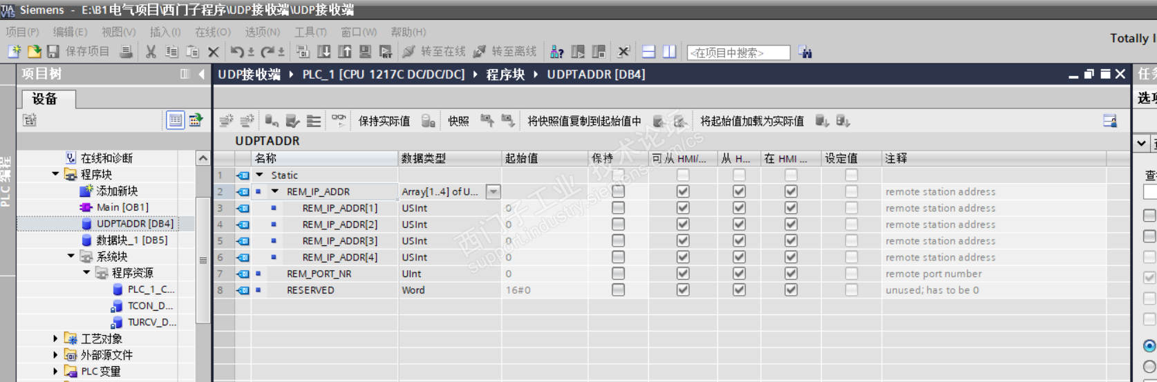Click the Cut scissors icon
Image resolution: width=1157 pixels, height=382 pixels.
[151, 52]
